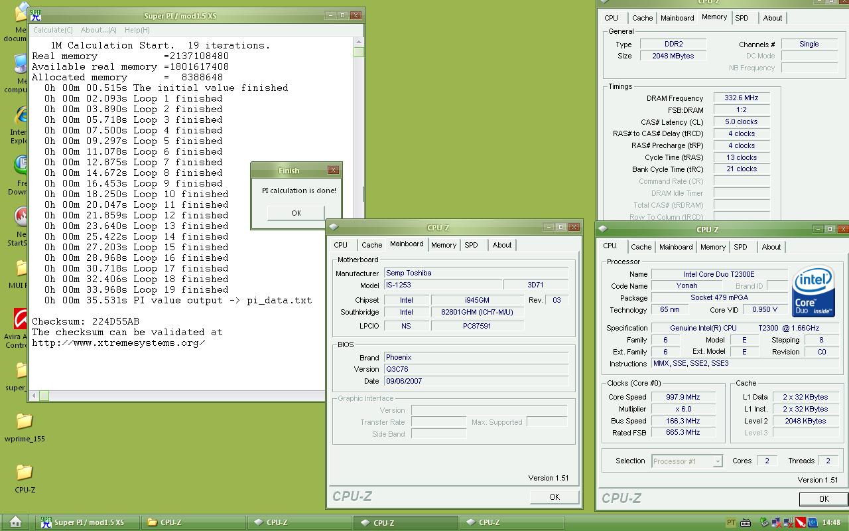Open the Help(H) menu in Super PI
Screen dimensions: 849x531
tap(137, 30)
